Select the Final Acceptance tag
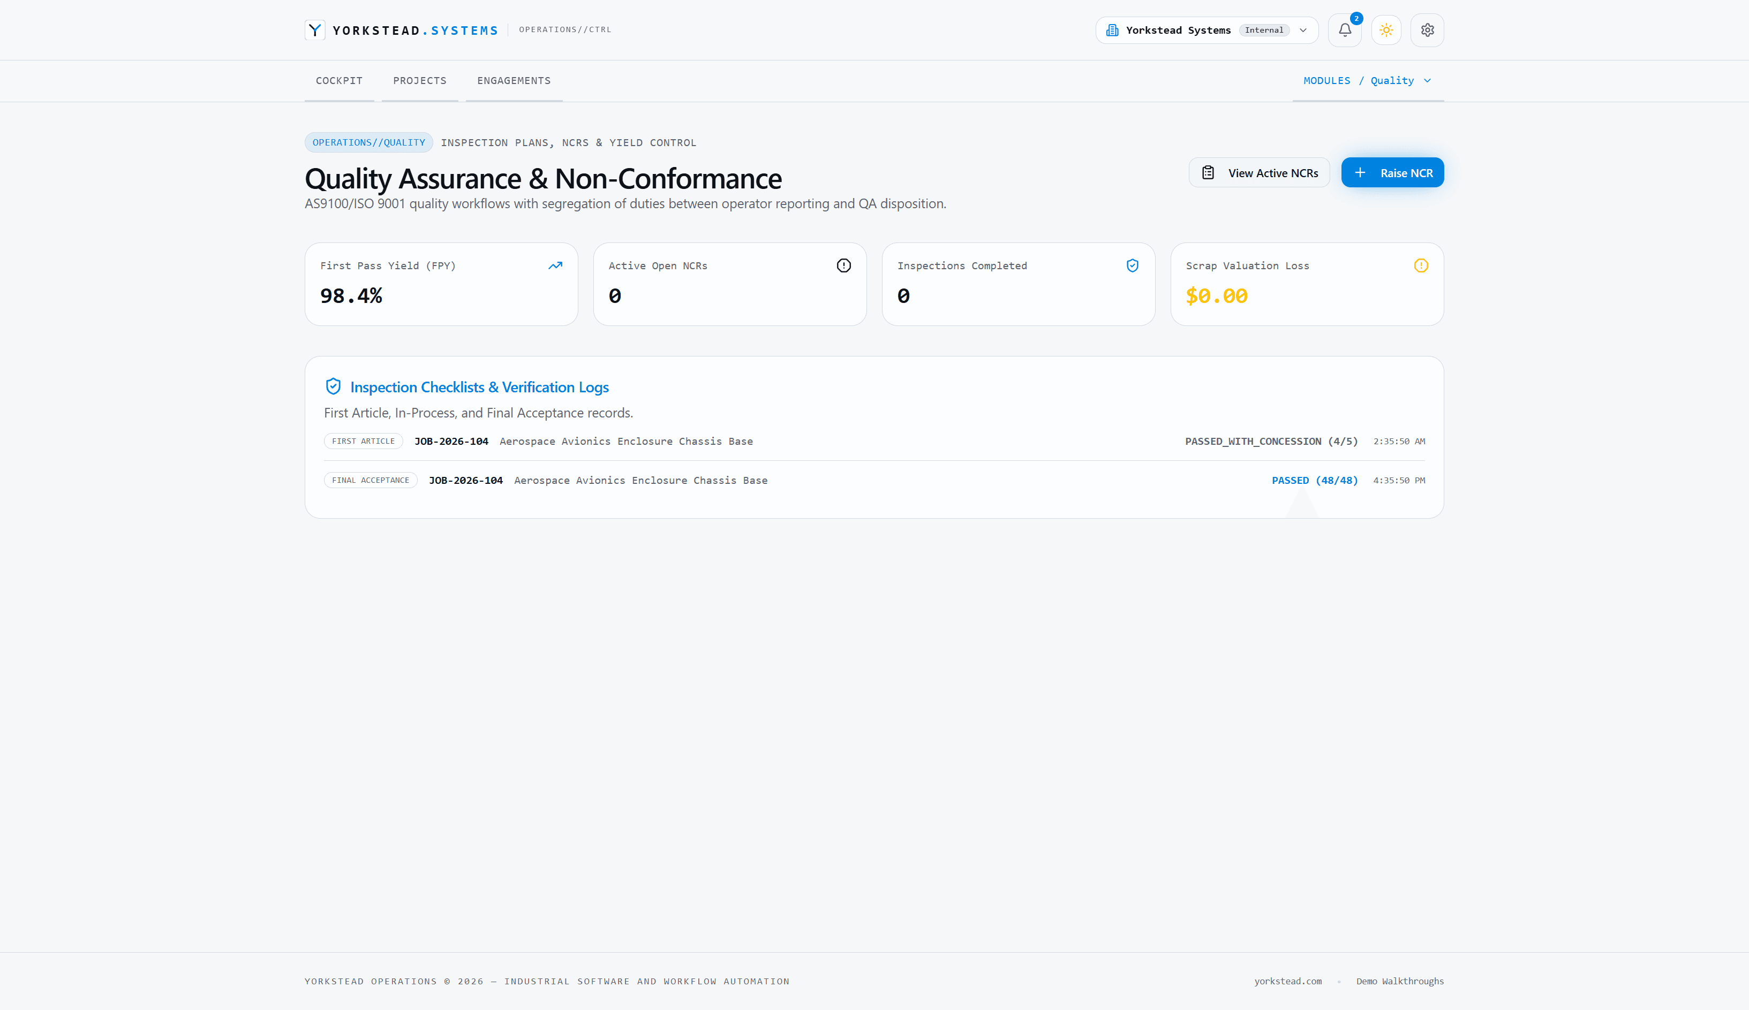 (x=371, y=480)
